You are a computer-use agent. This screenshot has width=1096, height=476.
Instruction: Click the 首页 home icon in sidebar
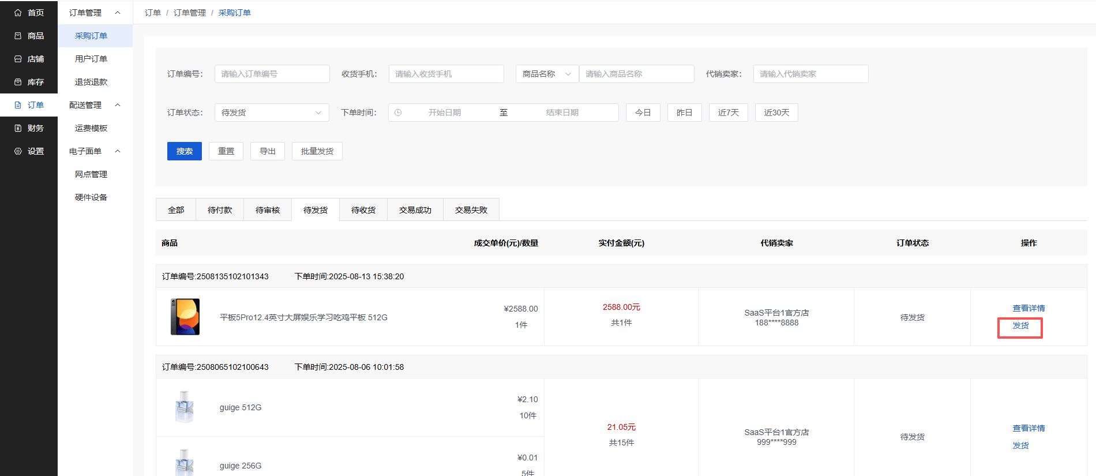[x=18, y=13]
